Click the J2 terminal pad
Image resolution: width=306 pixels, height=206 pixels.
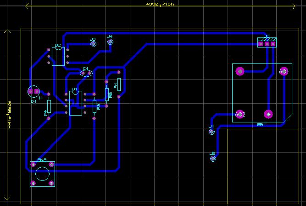[213, 159]
